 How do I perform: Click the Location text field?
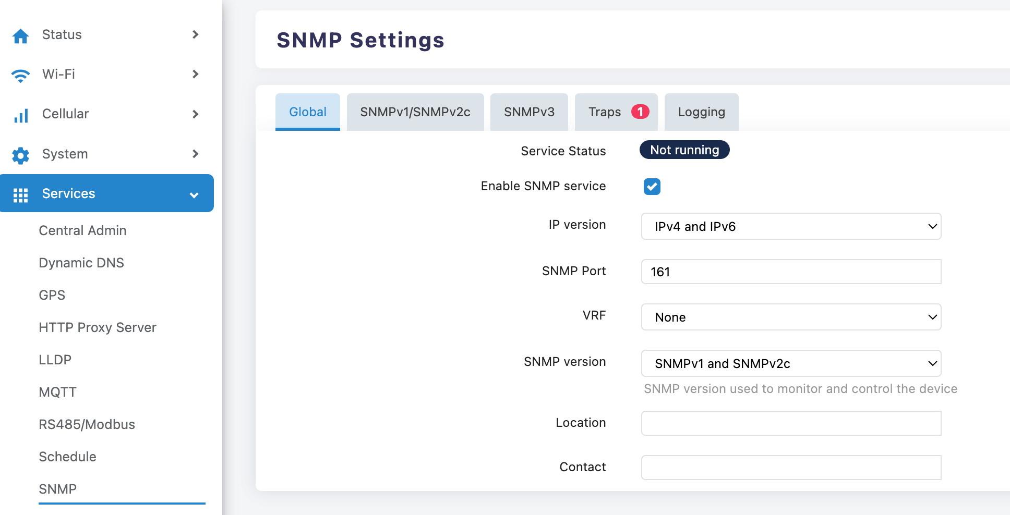(x=791, y=423)
